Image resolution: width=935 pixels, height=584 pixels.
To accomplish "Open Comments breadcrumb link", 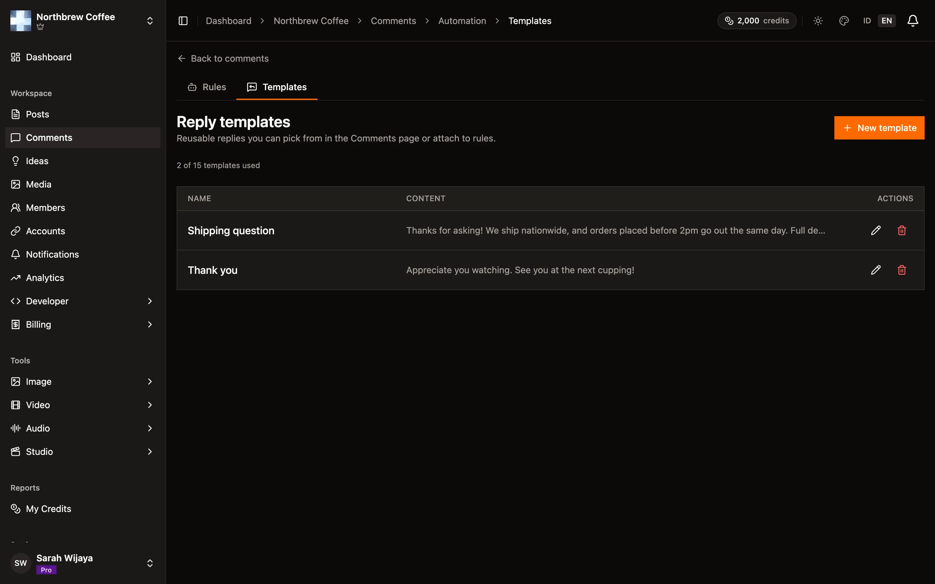I will [393, 21].
